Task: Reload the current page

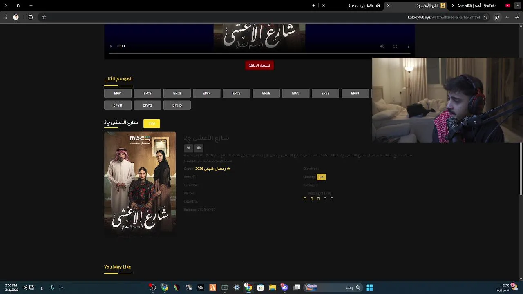Action: coord(497,17)
